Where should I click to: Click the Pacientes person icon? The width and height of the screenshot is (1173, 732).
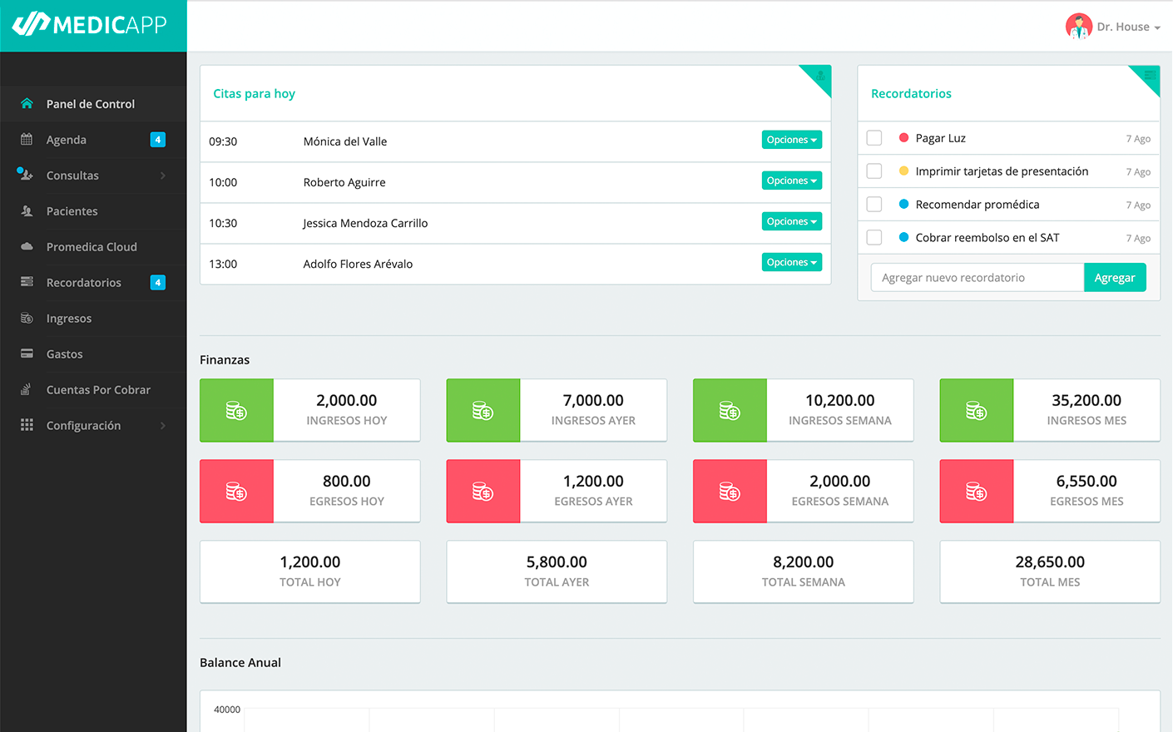click(x=27, y=211)
